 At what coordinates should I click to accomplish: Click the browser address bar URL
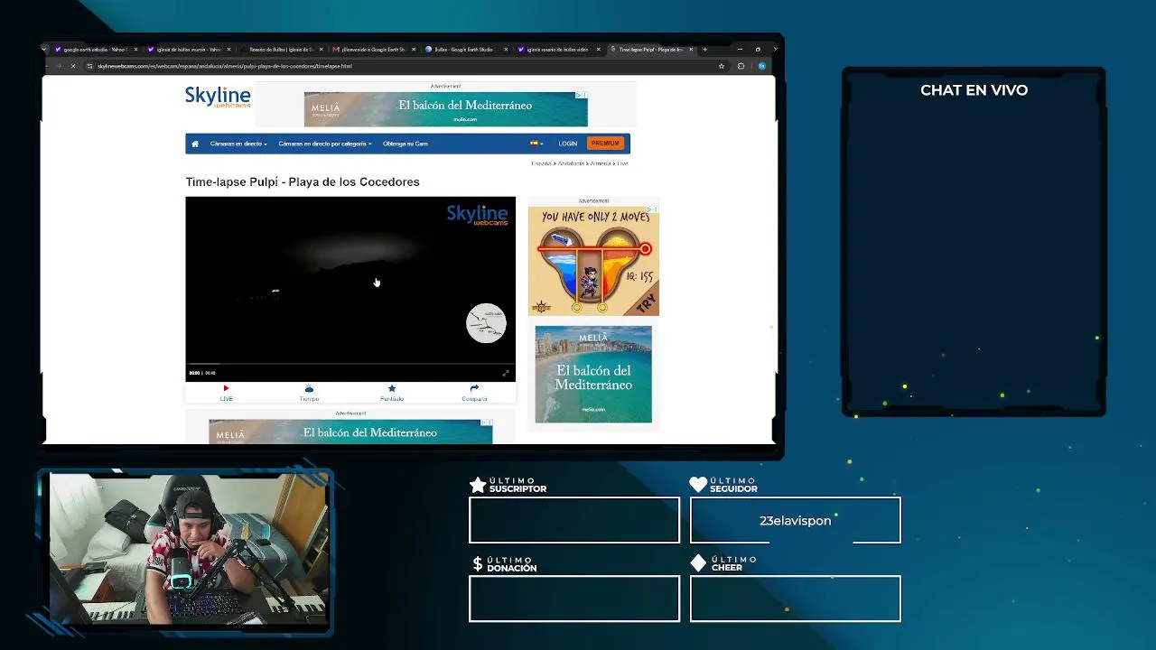(x=225, y=66)
